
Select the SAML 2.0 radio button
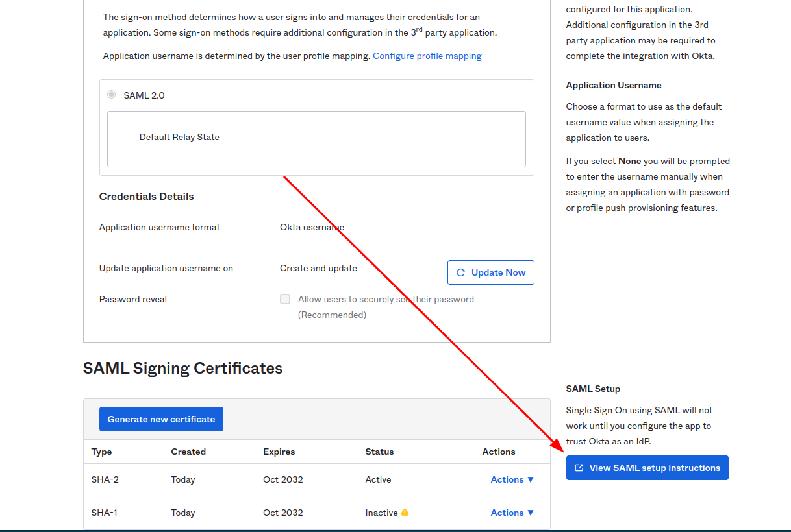112,95
